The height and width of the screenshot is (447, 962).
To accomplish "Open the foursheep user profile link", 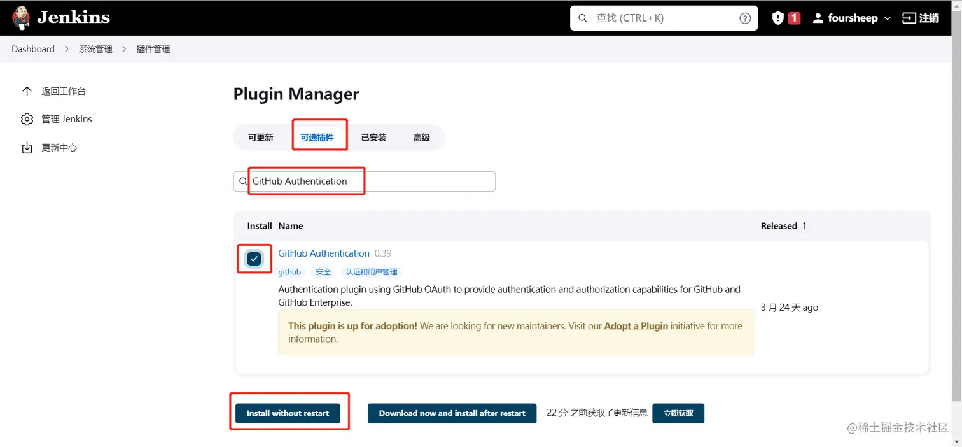I will [x=853, y=18].
